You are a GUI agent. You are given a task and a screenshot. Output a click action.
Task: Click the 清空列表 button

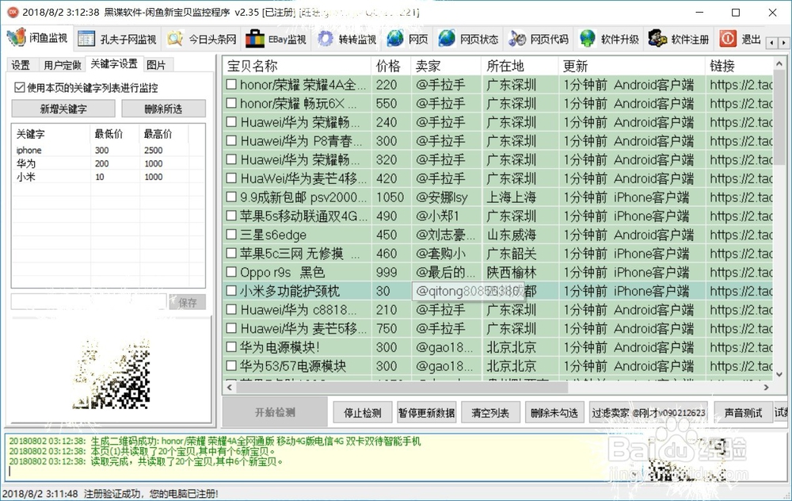pos(490,412)
